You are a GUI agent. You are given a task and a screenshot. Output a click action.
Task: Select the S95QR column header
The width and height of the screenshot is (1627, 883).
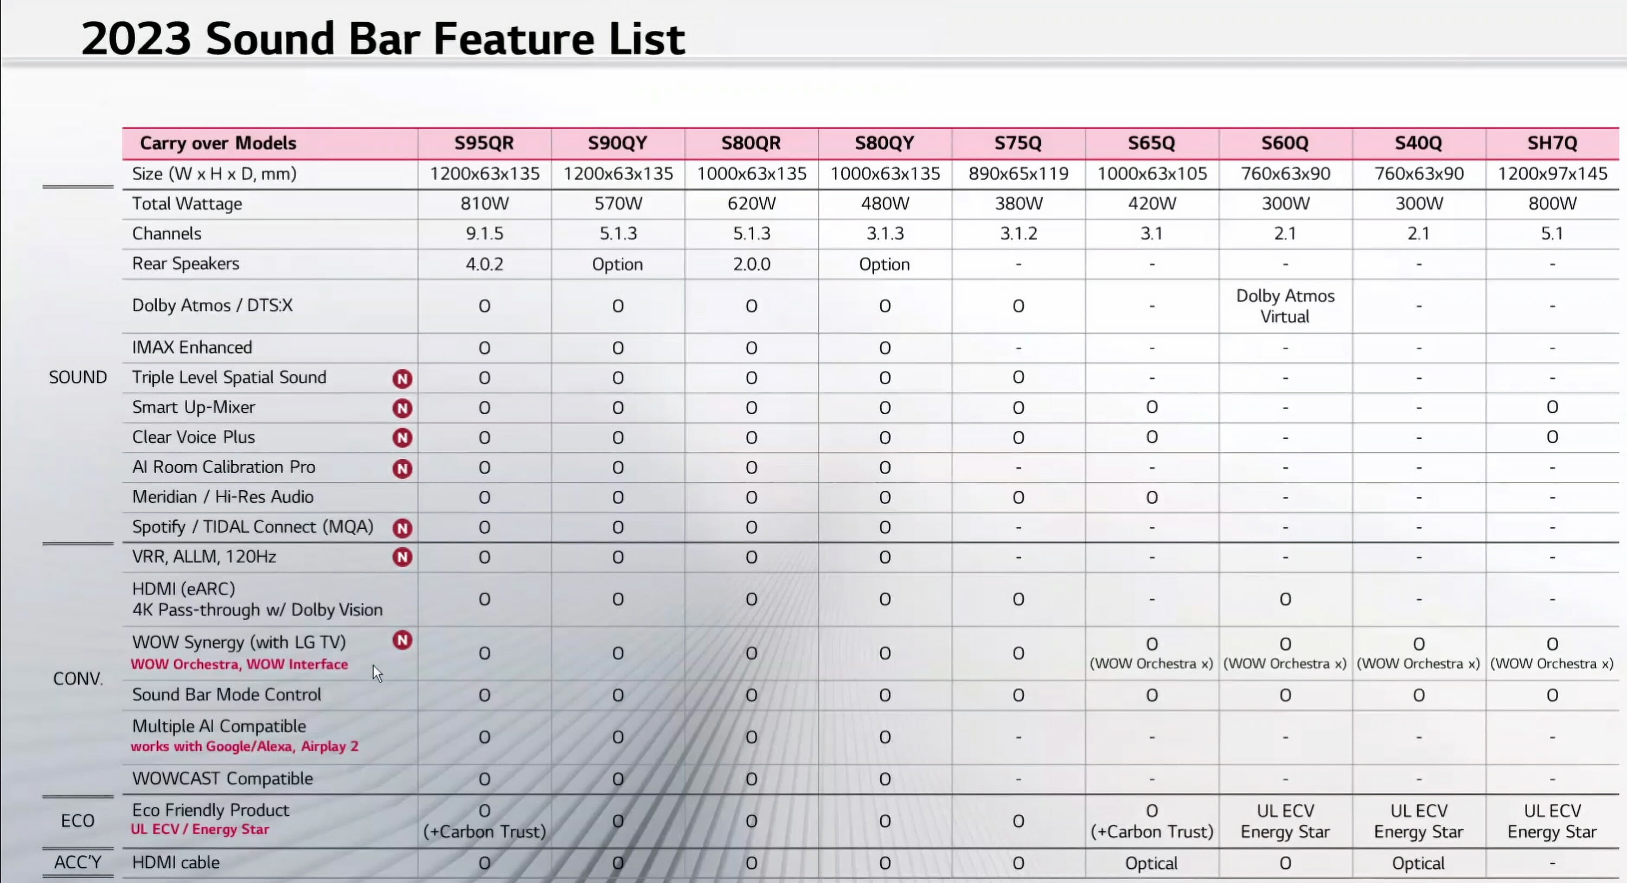click(484, 143)
